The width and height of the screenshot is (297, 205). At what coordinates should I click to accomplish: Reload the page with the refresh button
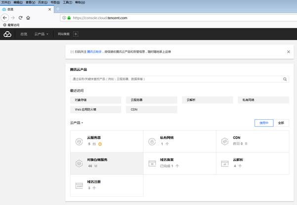click(20, 18)
